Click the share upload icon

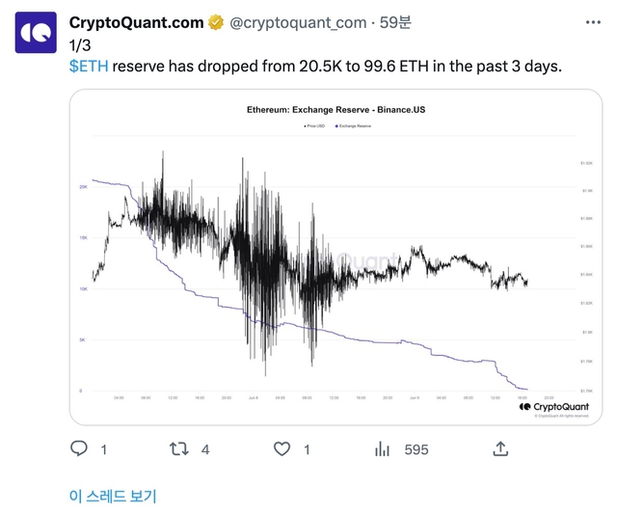click(500, 448)
